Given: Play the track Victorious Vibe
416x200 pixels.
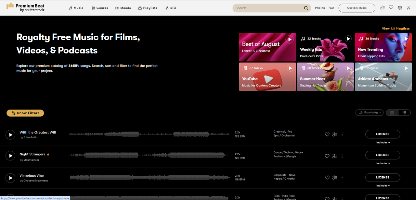Looking at the screenshot, I should (10, 178).
